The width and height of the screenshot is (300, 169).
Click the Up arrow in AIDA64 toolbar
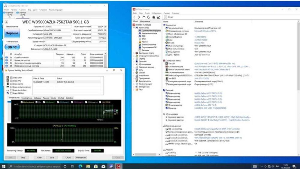tap(144, 17)
